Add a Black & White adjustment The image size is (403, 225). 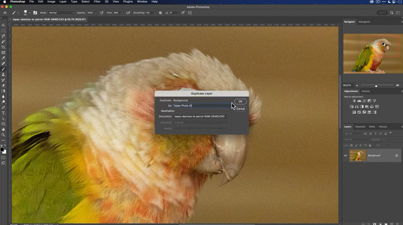pyautogui.click(x=362, y=107)
